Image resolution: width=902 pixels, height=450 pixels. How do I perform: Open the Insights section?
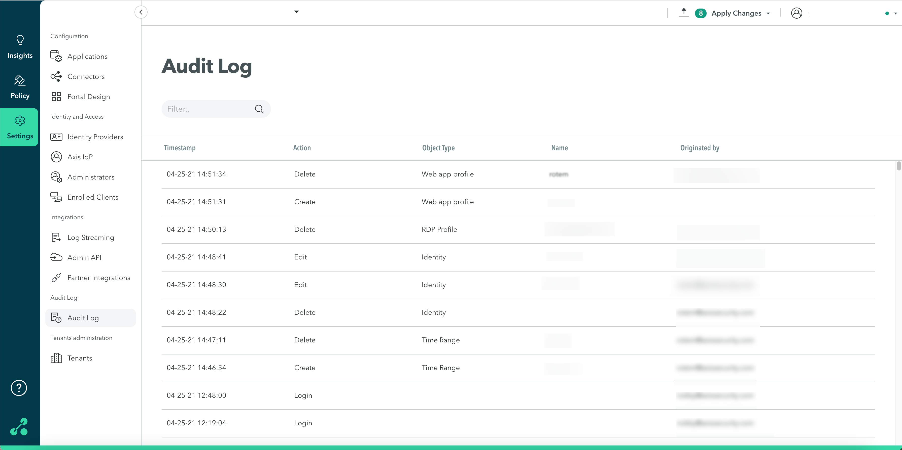[20, 47]
